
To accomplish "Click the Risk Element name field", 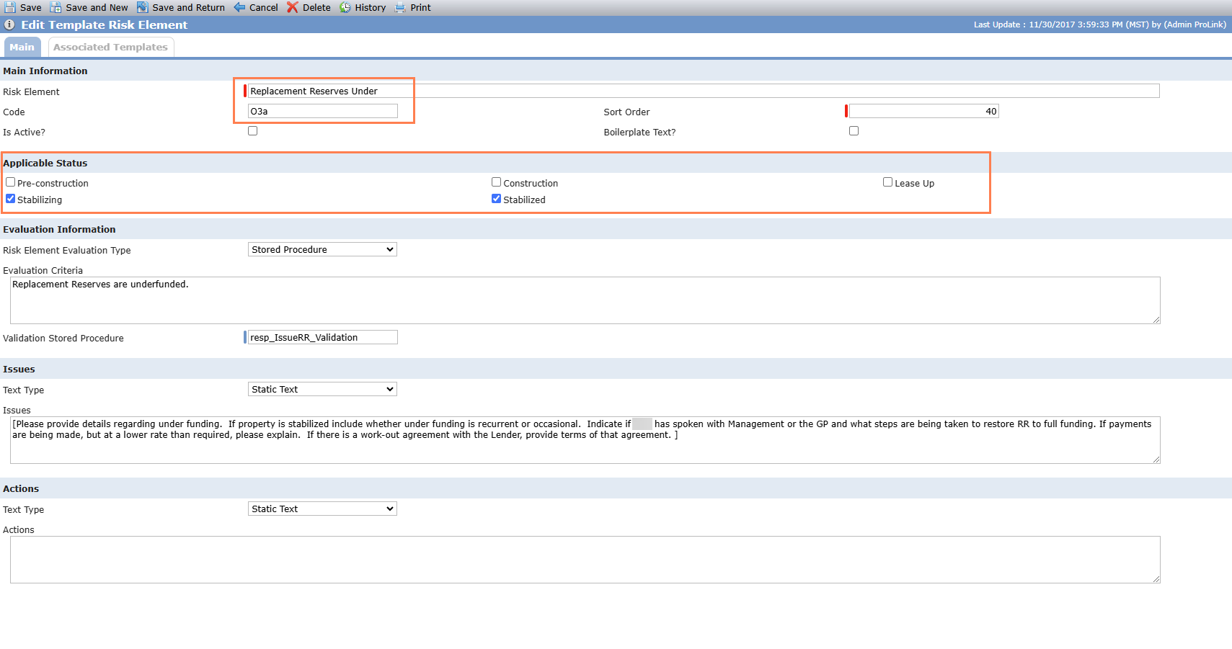I will pos(704,91).
